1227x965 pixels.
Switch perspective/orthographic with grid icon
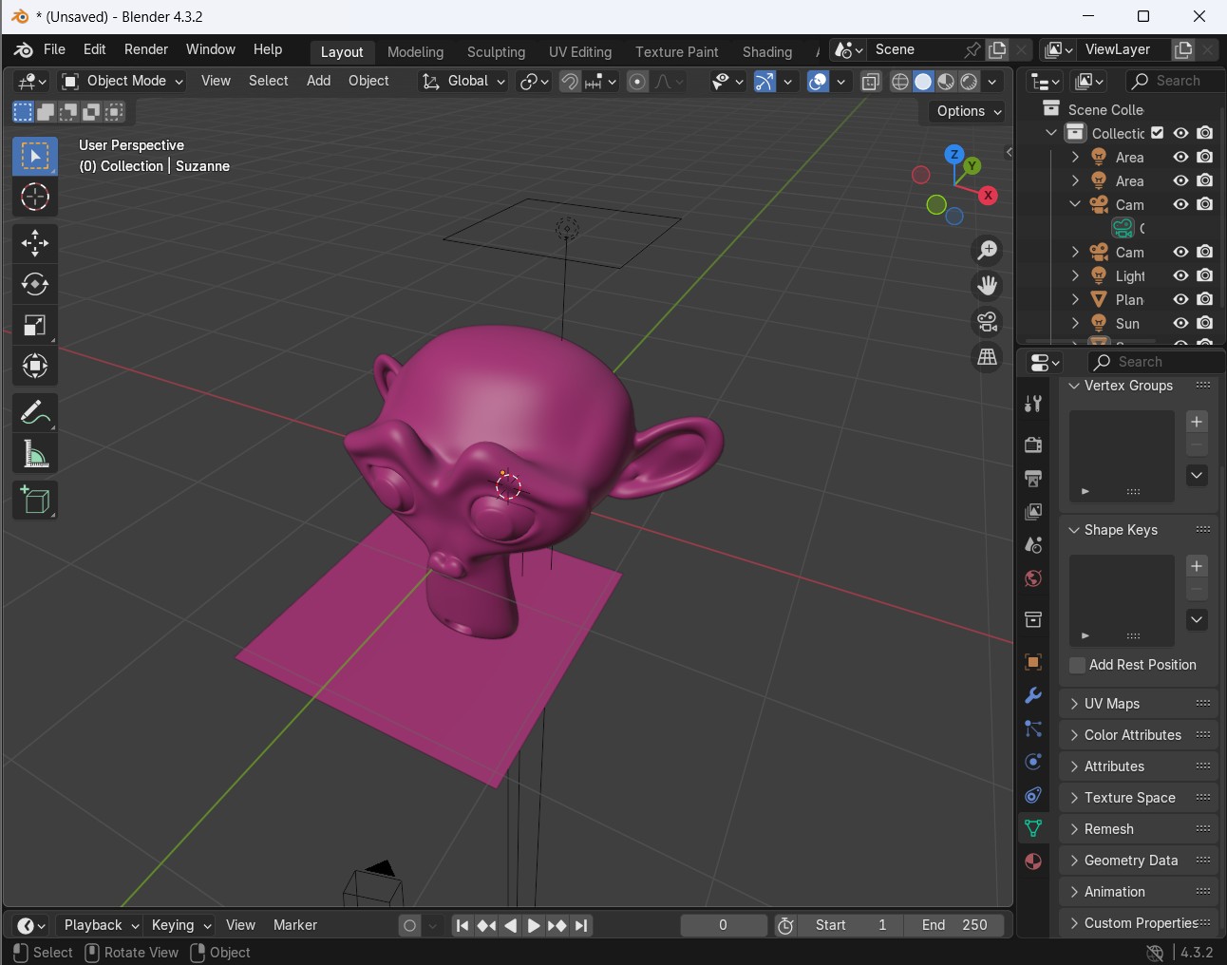(988, 357)
